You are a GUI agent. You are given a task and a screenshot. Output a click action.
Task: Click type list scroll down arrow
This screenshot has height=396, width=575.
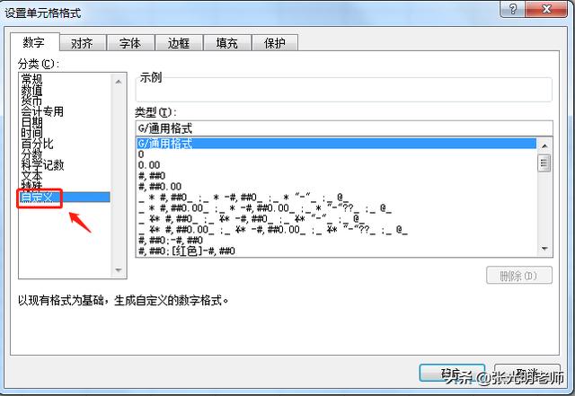coord(544,249)
